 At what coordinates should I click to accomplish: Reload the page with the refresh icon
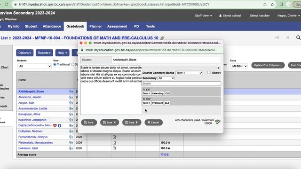click(6, 4)
